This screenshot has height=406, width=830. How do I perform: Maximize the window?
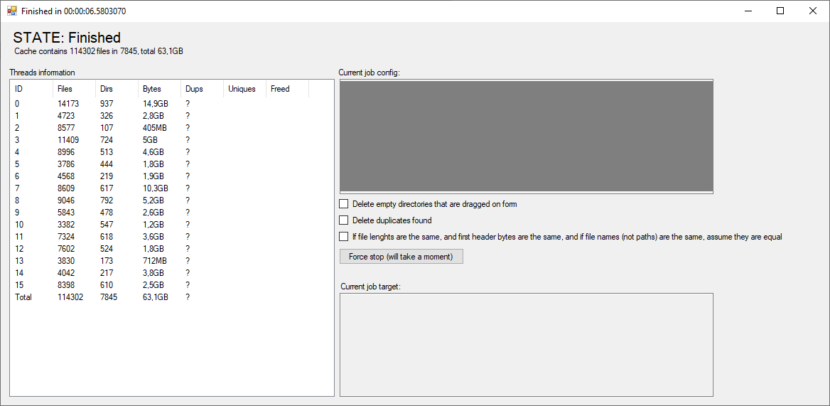point(780,11)
